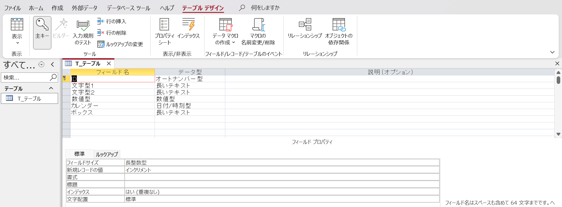562x207 pixels.
Task: Click 文字配置 property value 標準
Action: point(282,199)
